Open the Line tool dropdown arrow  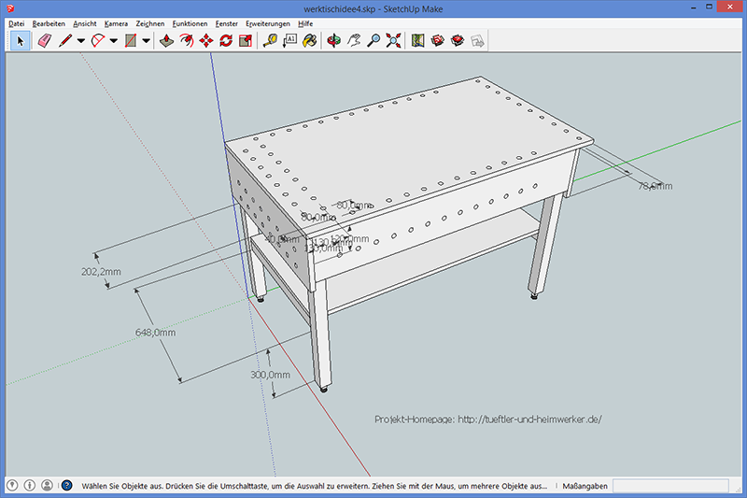pyautogui.click(x=81, y=41)
